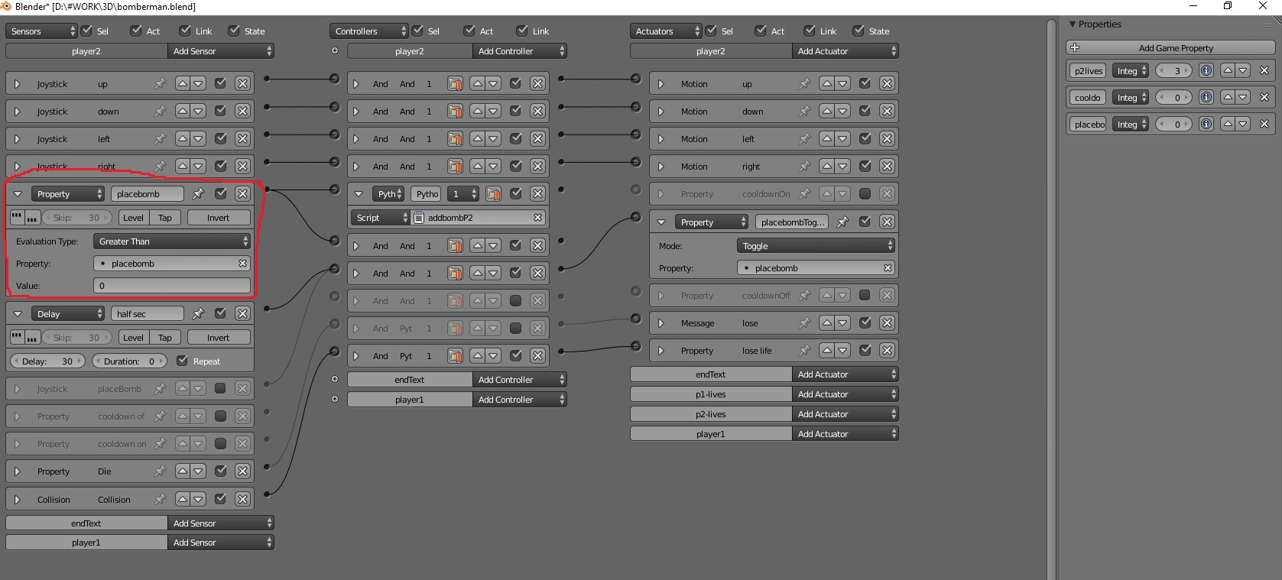Click output link socket of Joystick up sensor
Viewport: 1282px width, 580px height.
pyautogui.click(x=266, y=79)
